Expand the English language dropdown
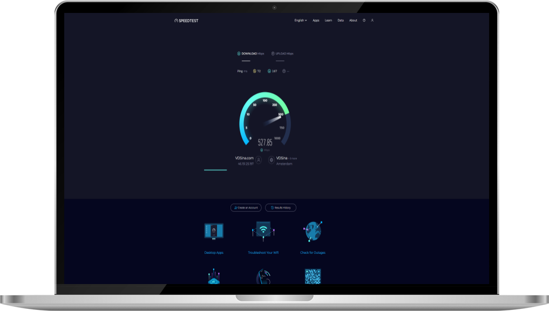Screen dimensions: 549x311 pyautogui.click(x=300, y=20)
